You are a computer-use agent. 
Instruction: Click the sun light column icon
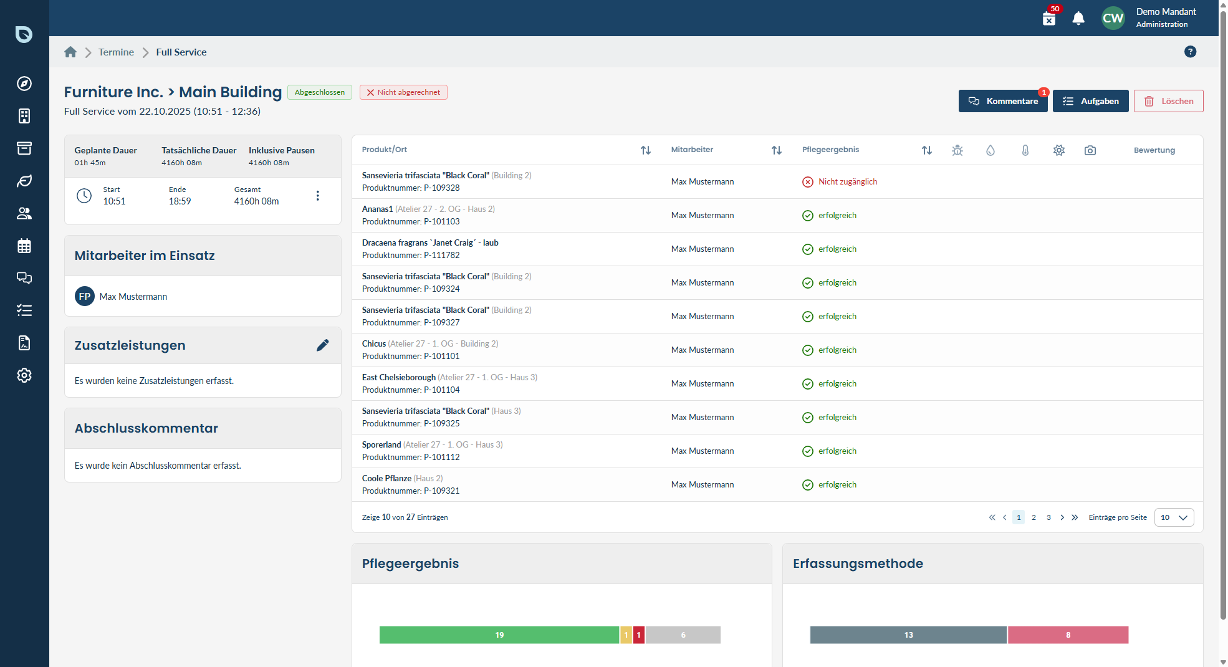tap(1059, 150)
